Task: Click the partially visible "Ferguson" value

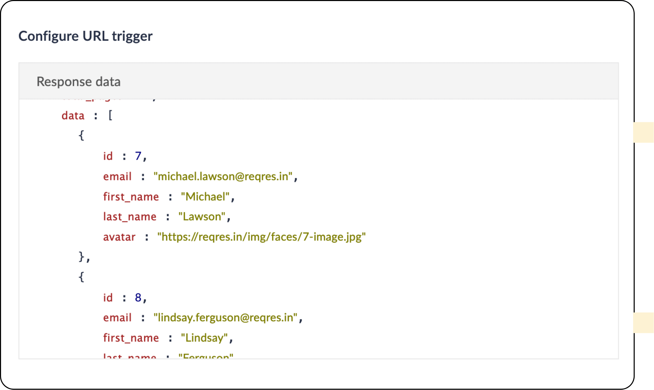Action: coord(205,356)
